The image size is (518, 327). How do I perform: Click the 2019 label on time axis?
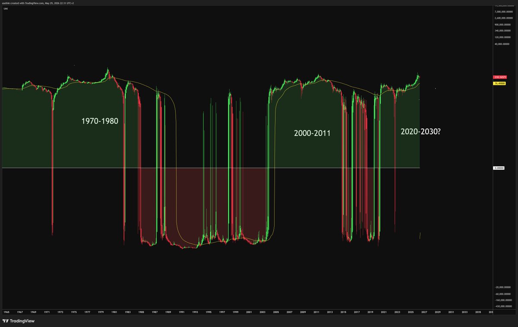(x=370, y=312)
